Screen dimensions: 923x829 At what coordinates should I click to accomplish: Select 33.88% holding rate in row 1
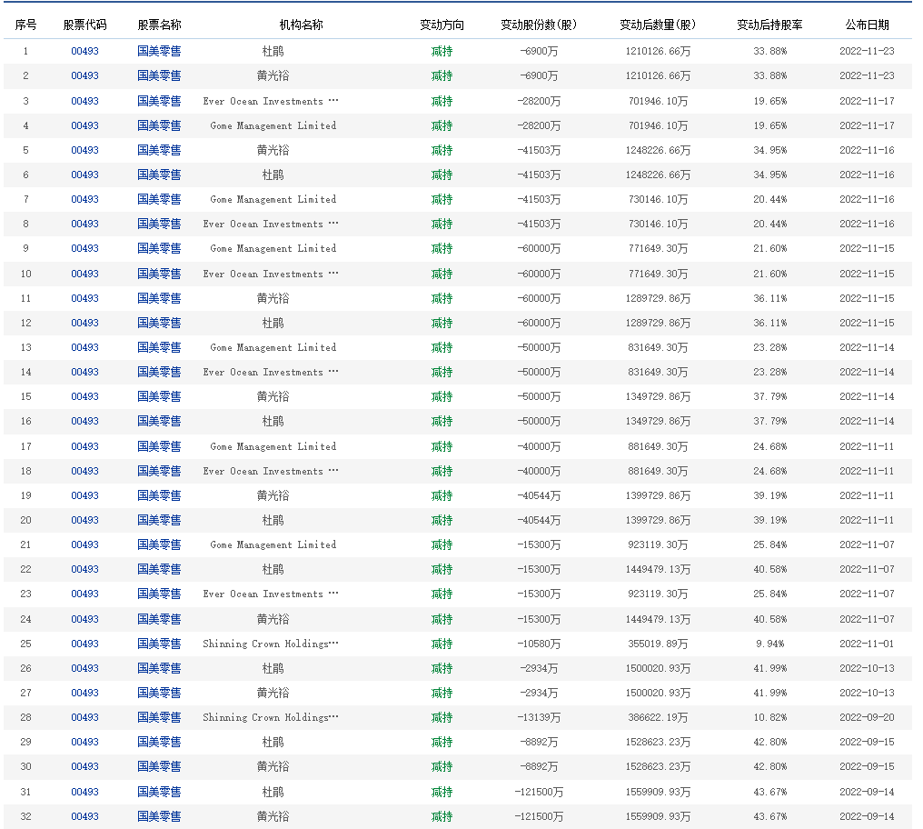(769, 51)
